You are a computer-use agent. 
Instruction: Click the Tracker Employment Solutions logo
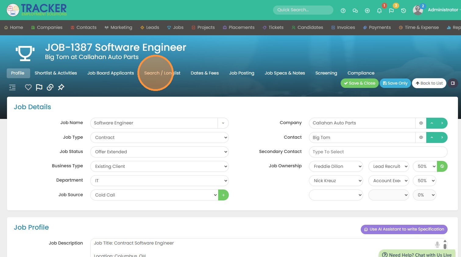pos(37,10)
